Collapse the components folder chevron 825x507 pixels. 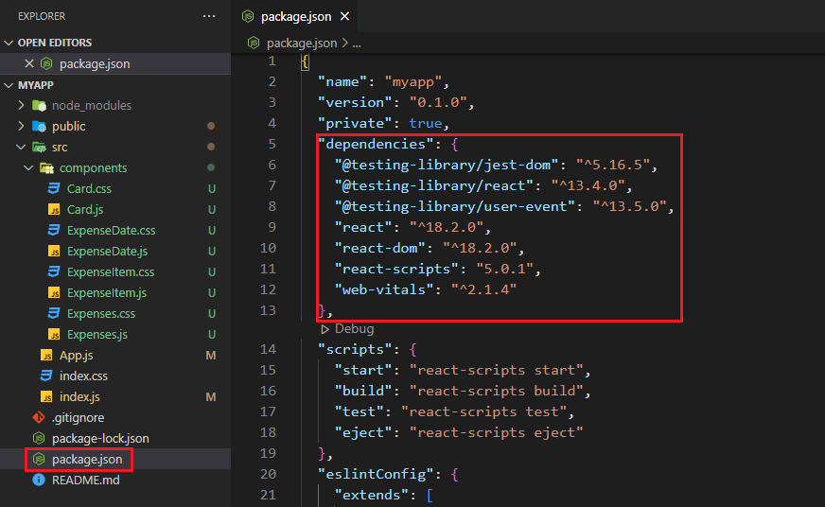28,167
